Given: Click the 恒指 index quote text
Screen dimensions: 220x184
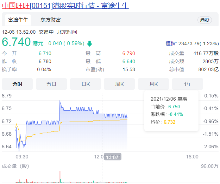Looking at the screenshot, I should tap(192, 43).
